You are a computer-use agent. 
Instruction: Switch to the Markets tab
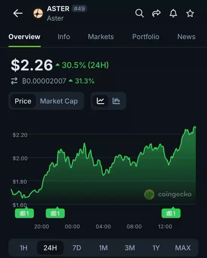[101, 37]
